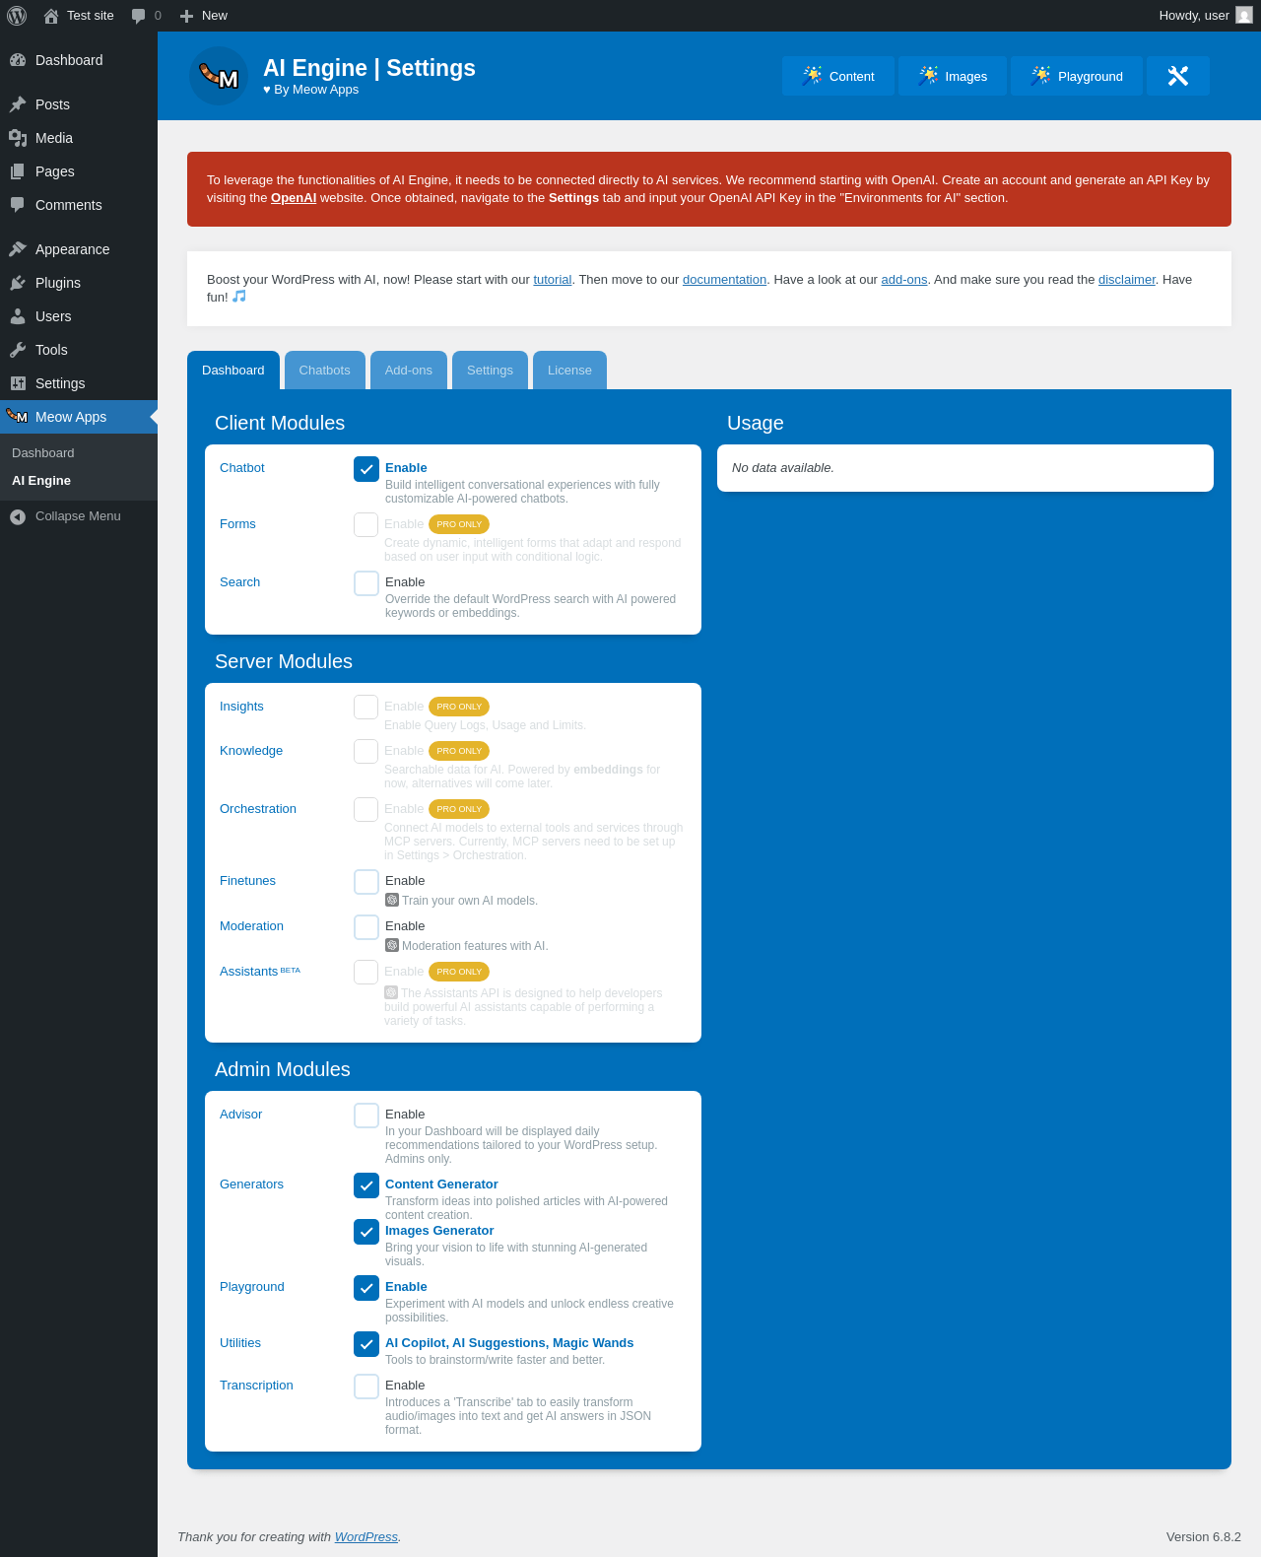Uncheck the Content Generator checkbox
Viewport: 1261px width, 1557px height.
coord(366,1185)
